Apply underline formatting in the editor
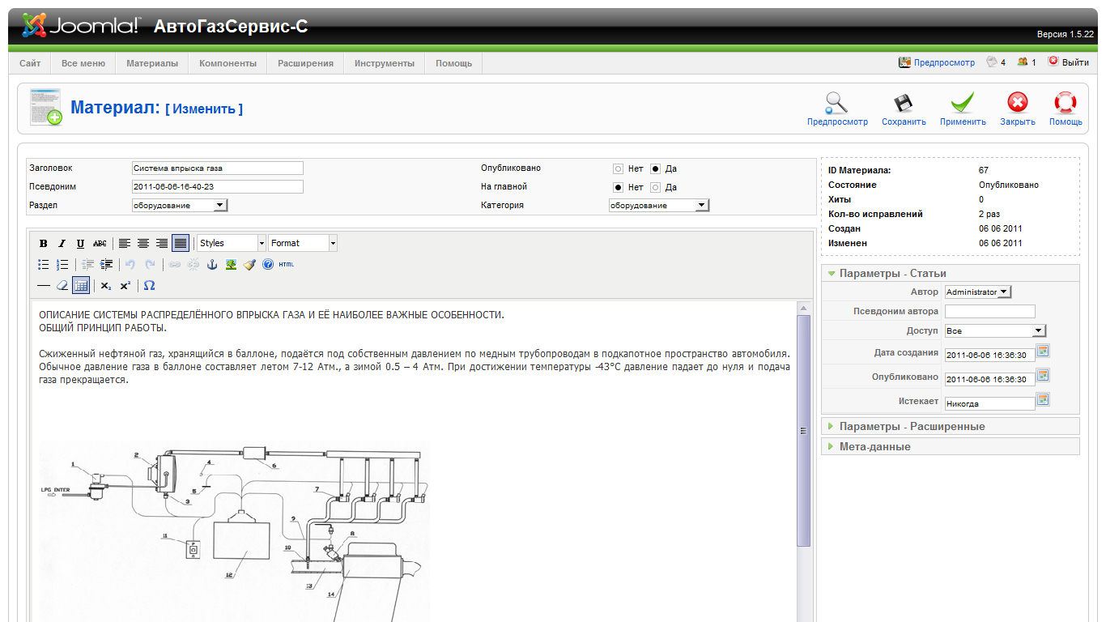This screenshot has width=1106, height=622. coord(80,243)
